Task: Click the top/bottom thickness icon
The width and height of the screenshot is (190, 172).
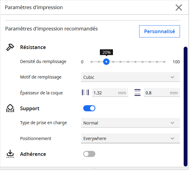Action: tap(138, 93)
